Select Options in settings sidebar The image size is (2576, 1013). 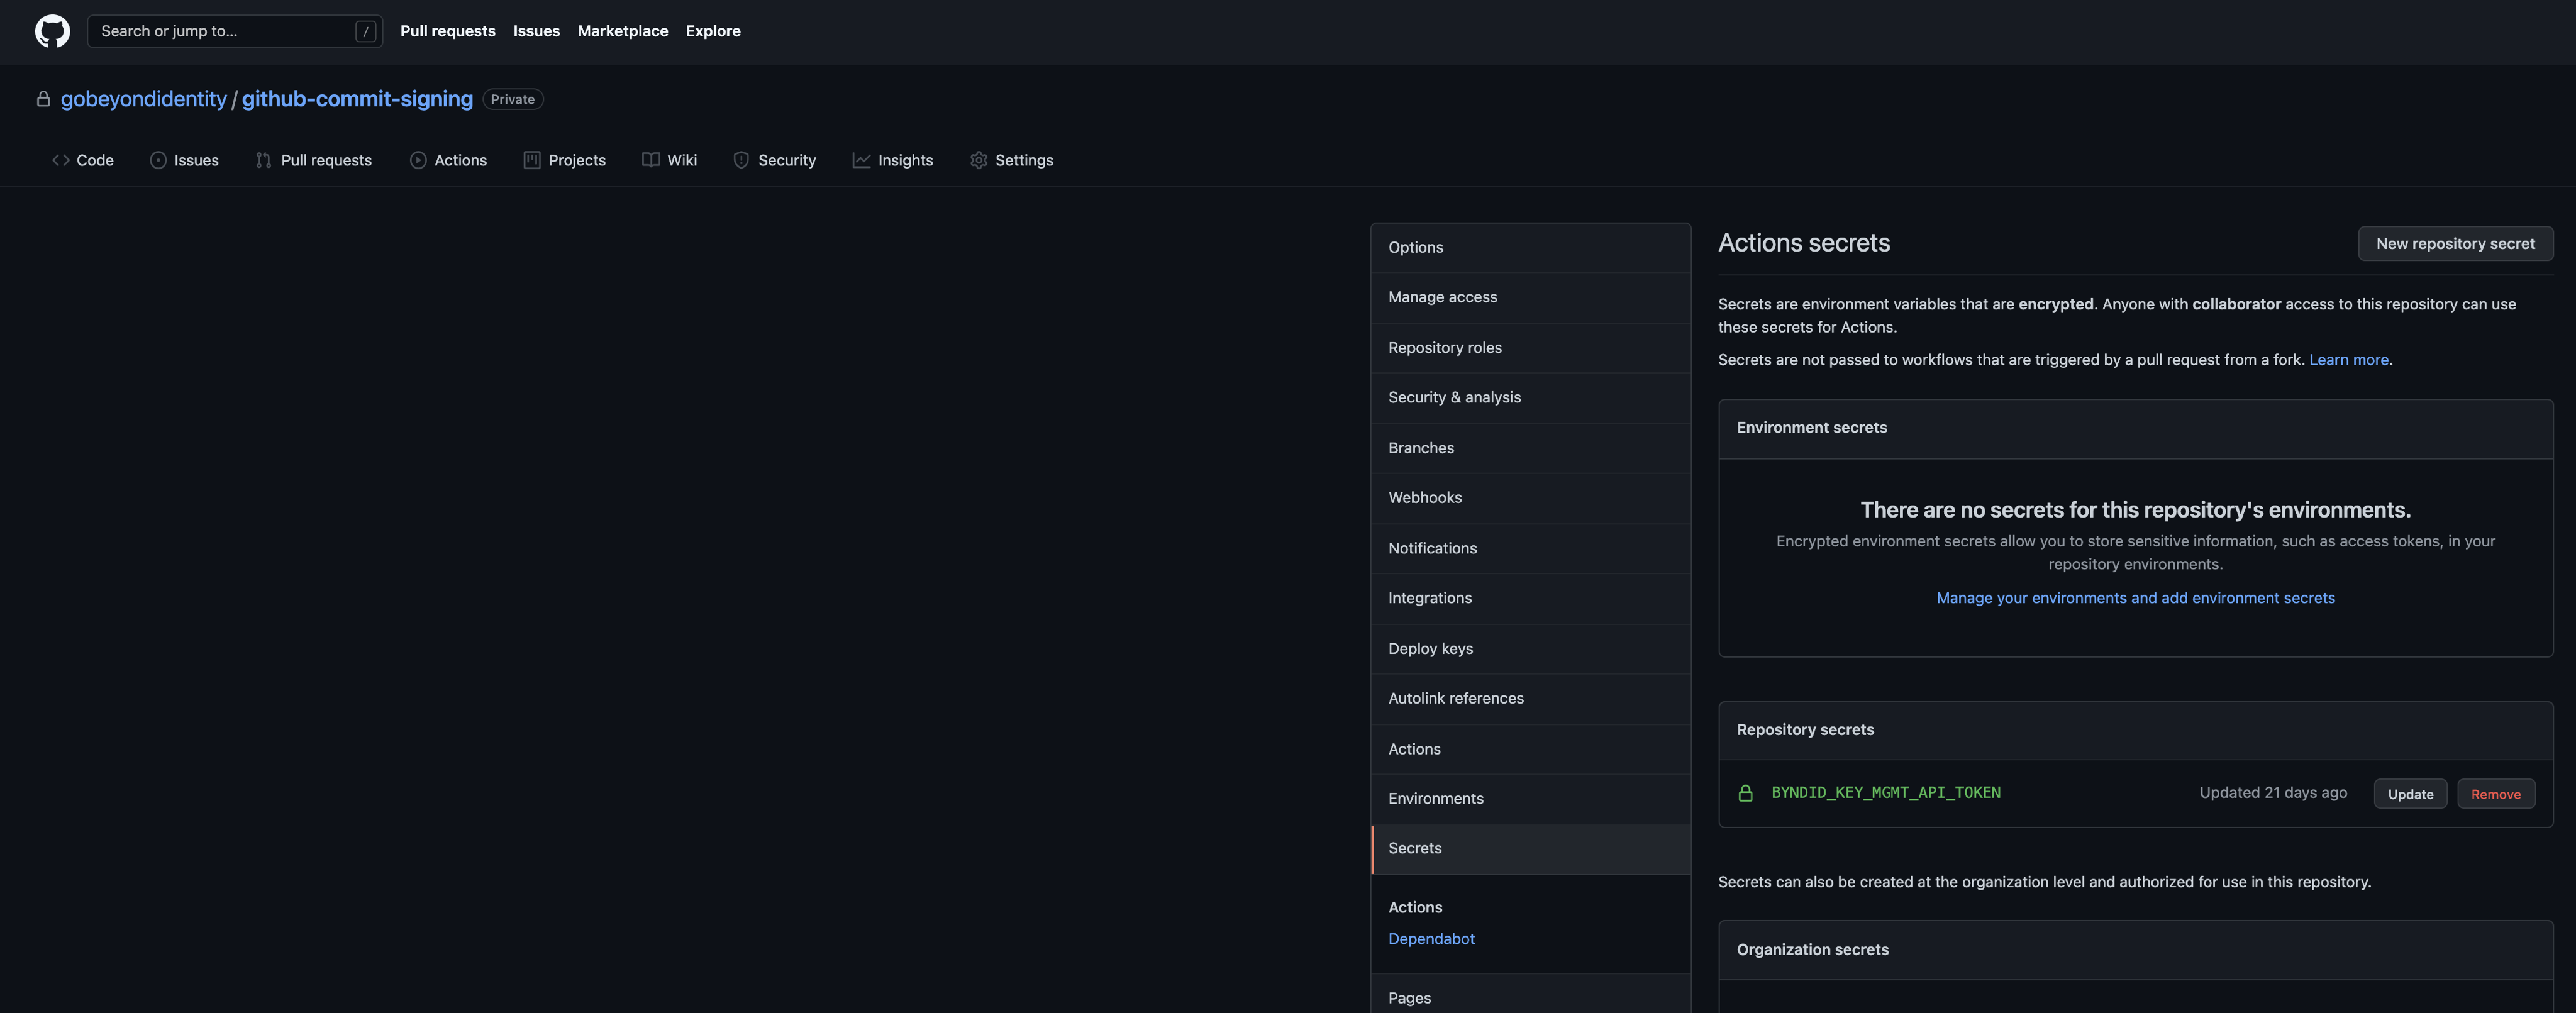click(x=1531, y=248)
